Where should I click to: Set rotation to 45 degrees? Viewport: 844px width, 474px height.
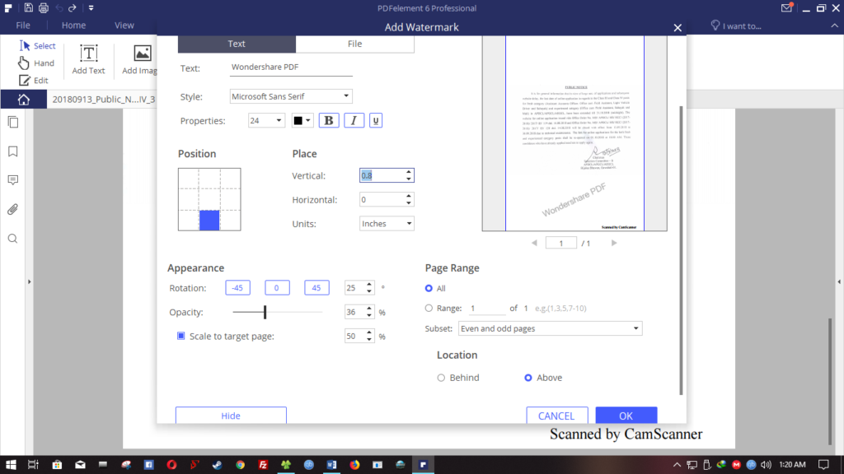point(316,287)
